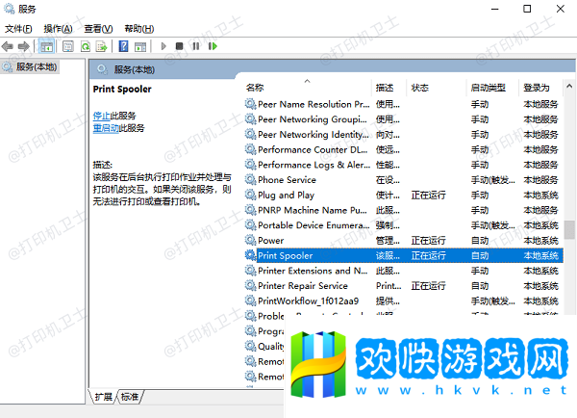Image resolution: width=577 pixels, height=418 pixels.
Task: Click 正在运行 status of Plug and Play
Action: [428, 195]
